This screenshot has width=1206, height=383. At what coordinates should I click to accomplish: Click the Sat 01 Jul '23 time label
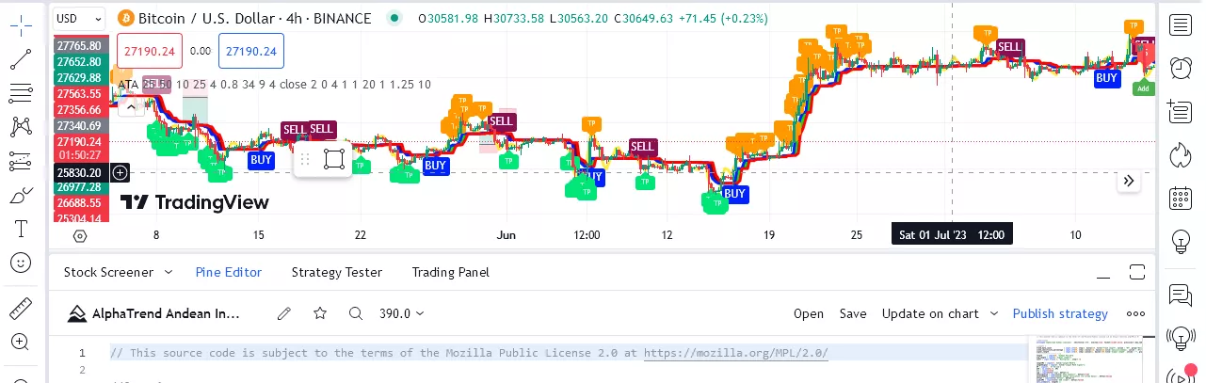coord(952,234)
